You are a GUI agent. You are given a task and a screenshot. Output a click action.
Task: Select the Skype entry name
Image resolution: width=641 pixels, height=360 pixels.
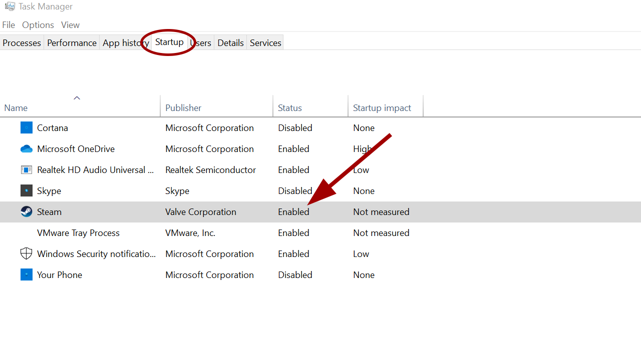tap(49, 191)
